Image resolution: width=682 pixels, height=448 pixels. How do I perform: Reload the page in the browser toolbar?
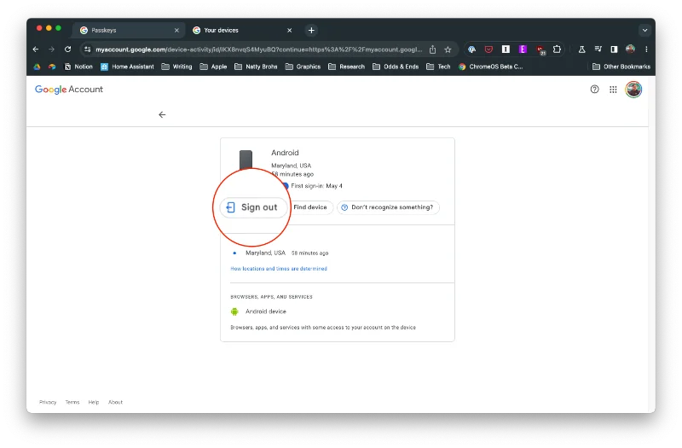(67, 49)
